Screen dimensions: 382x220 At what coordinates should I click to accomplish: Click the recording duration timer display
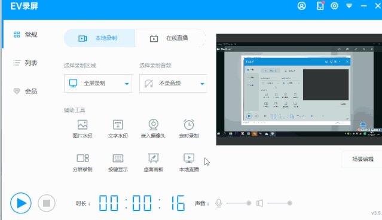[142, 203]
